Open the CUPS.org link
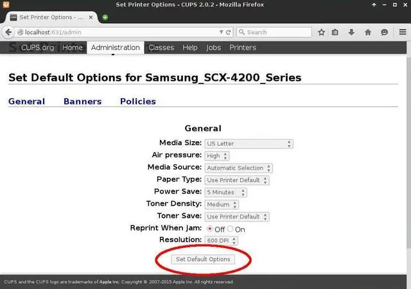The image size is (411, 289). pyautogui.click(x=37, y=48)
